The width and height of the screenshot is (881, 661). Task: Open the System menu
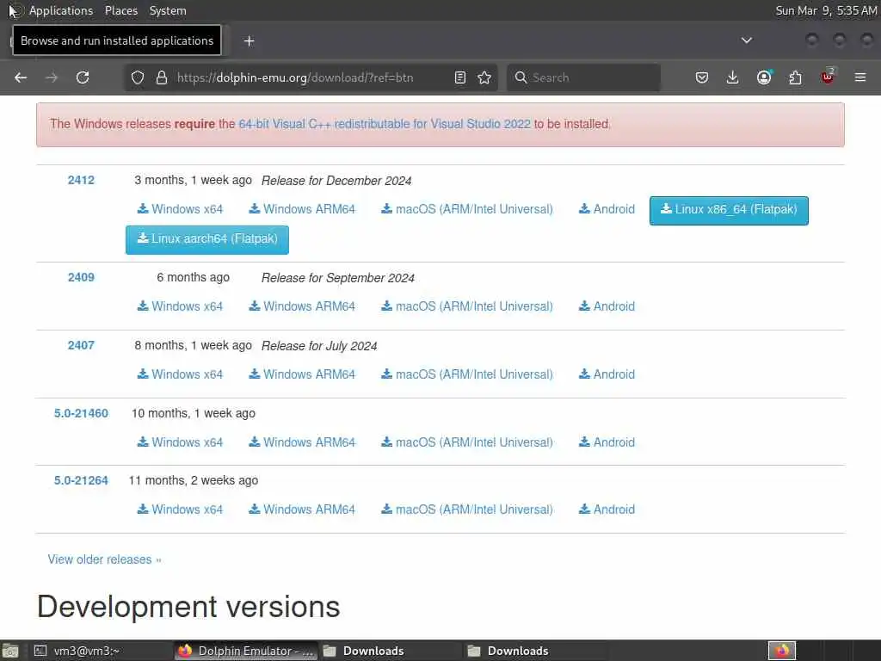[168, 10]
